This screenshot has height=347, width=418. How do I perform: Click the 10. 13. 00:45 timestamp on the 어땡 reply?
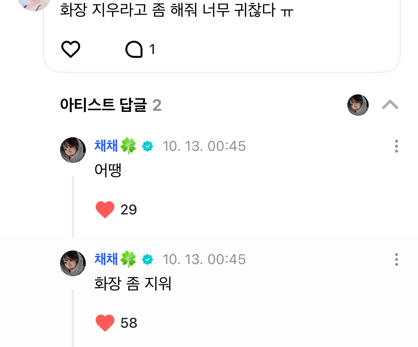pyautogui.click(x=204, y=147)
